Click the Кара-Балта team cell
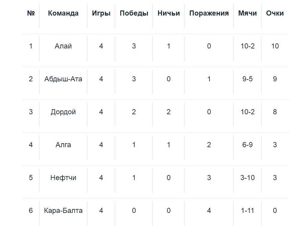Image resolution: width=308 pixels, height=227 pixels. tap(63, 211)
